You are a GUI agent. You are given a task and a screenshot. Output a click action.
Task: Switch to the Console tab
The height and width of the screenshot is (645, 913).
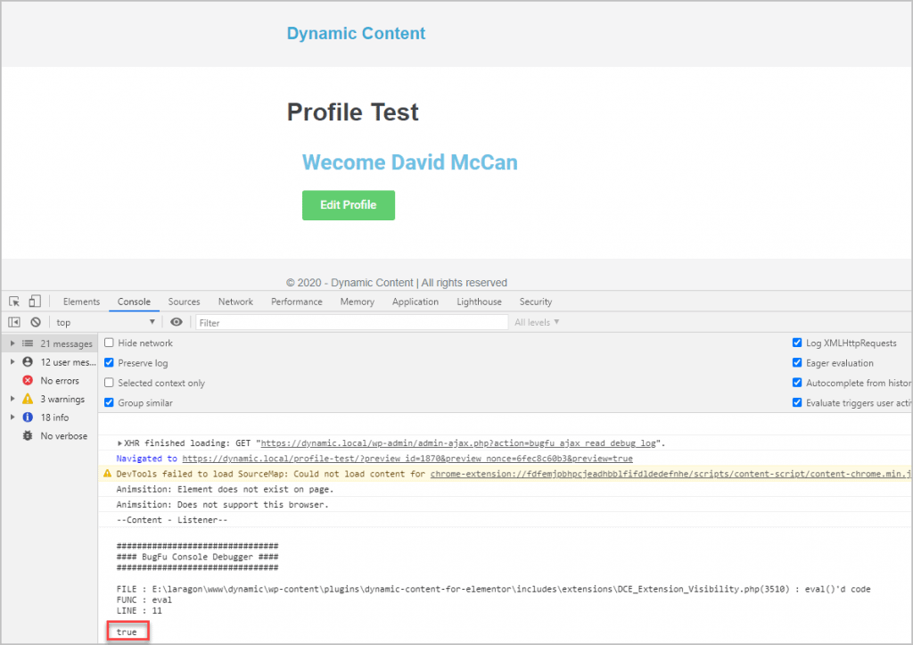click(134, 302)
